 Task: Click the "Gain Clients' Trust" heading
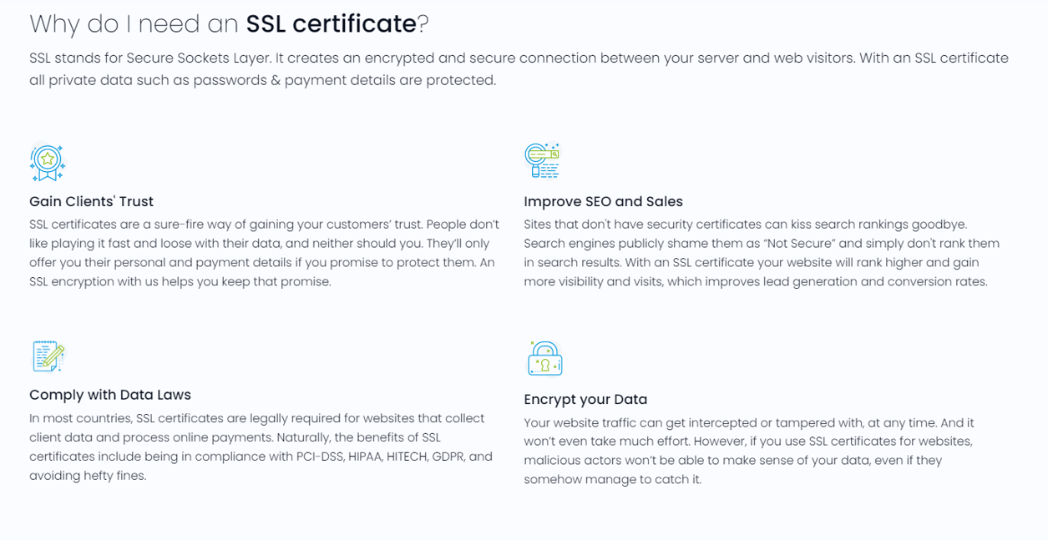(91, 201)
